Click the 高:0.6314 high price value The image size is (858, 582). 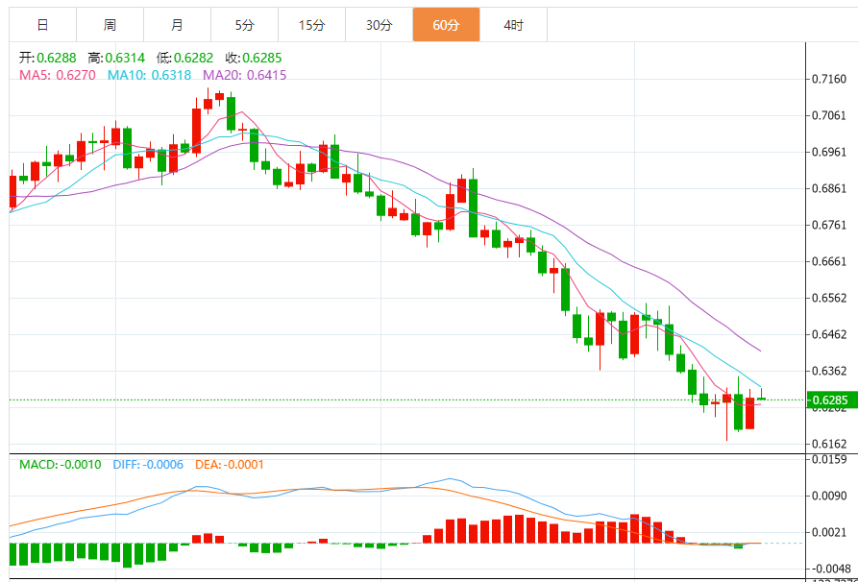tap(116, 58)
